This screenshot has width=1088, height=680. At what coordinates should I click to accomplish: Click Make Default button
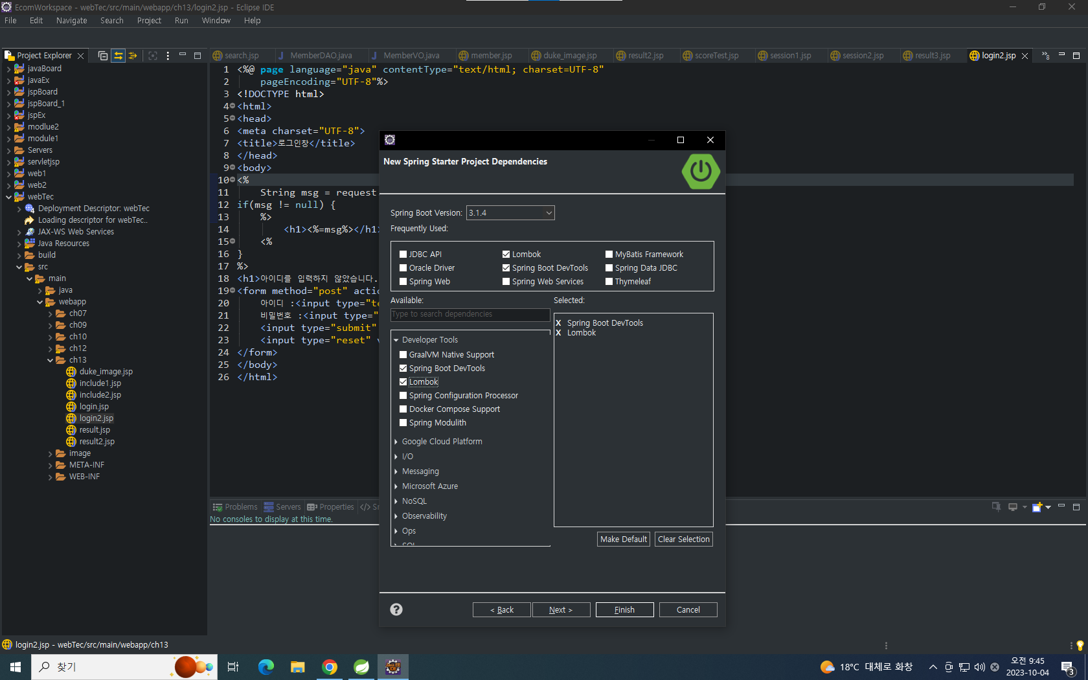click(624, 539)
